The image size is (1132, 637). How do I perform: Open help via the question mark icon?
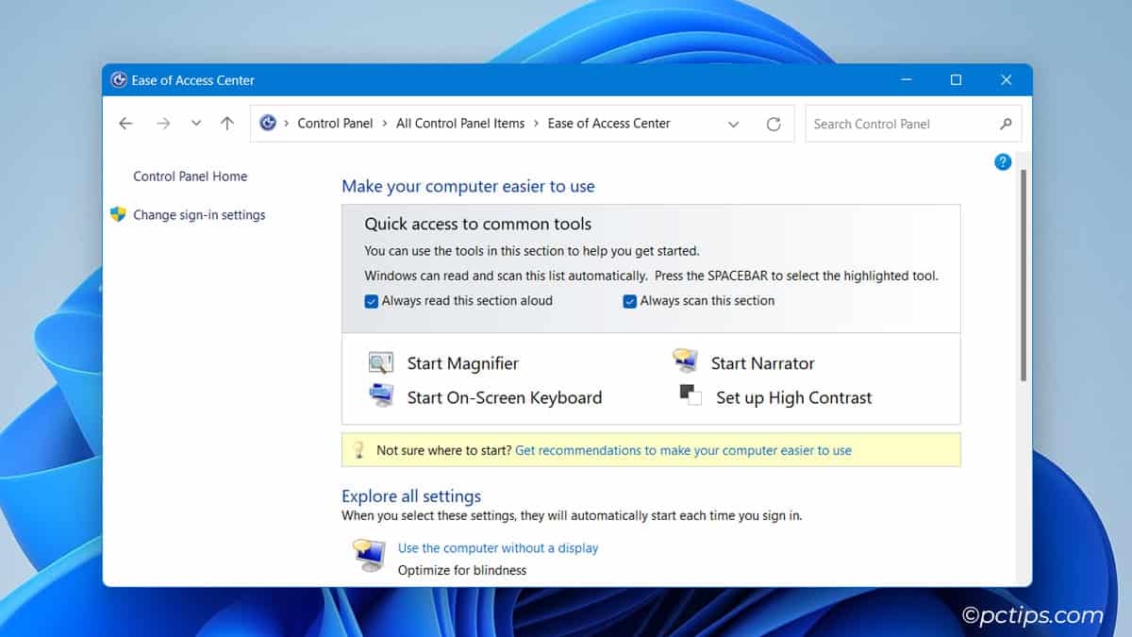tap(1002, 161)
